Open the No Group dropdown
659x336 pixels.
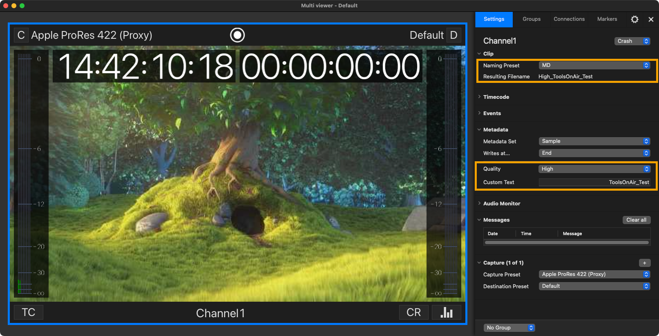[509, 328]
